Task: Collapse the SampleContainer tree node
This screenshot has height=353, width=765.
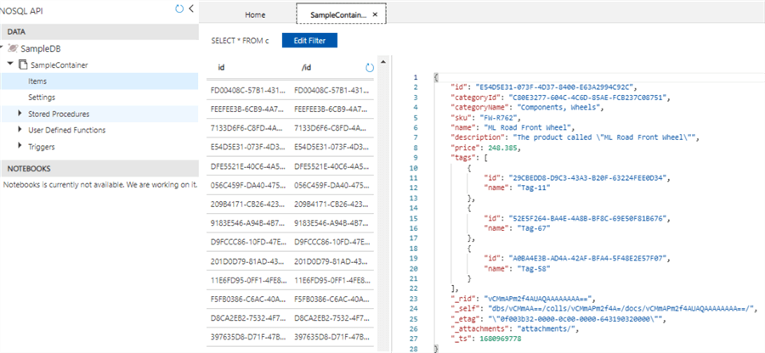Action: [x=11, y=64]
